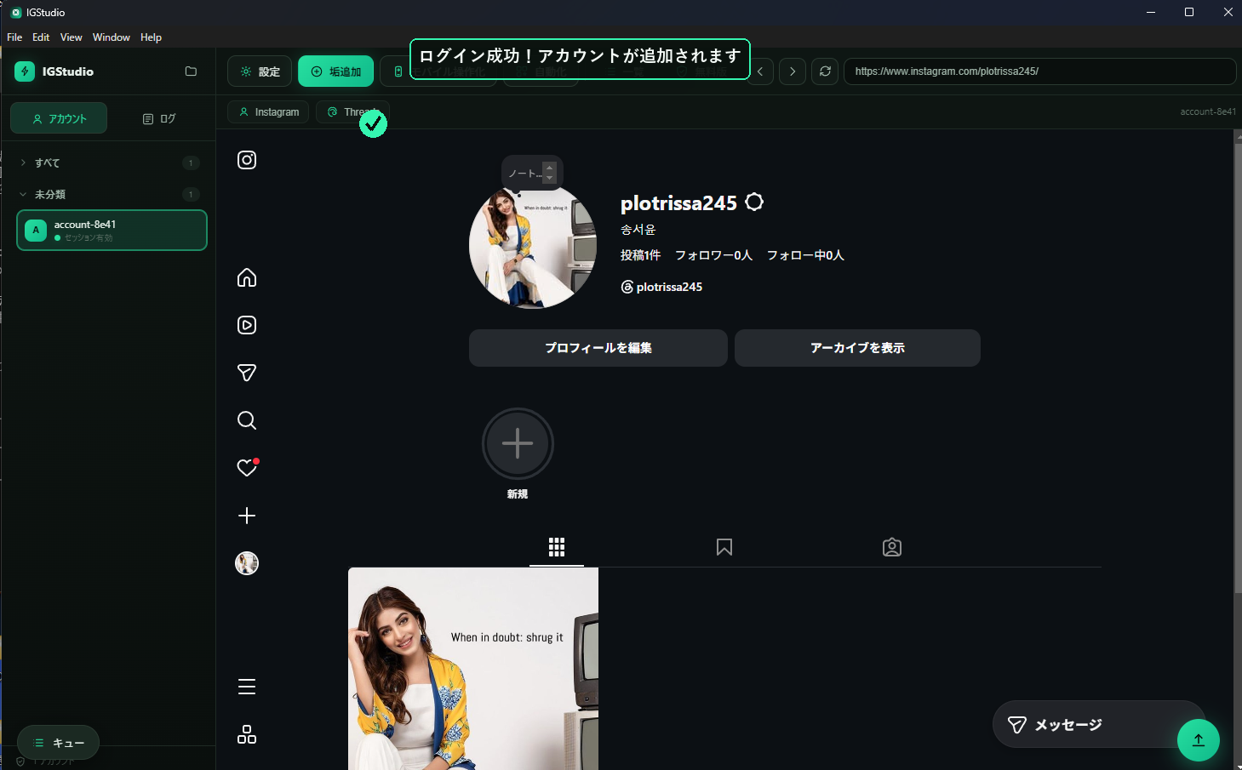Click the note bubble down arrow
The image size is (1242, 770).
point(550,178)
